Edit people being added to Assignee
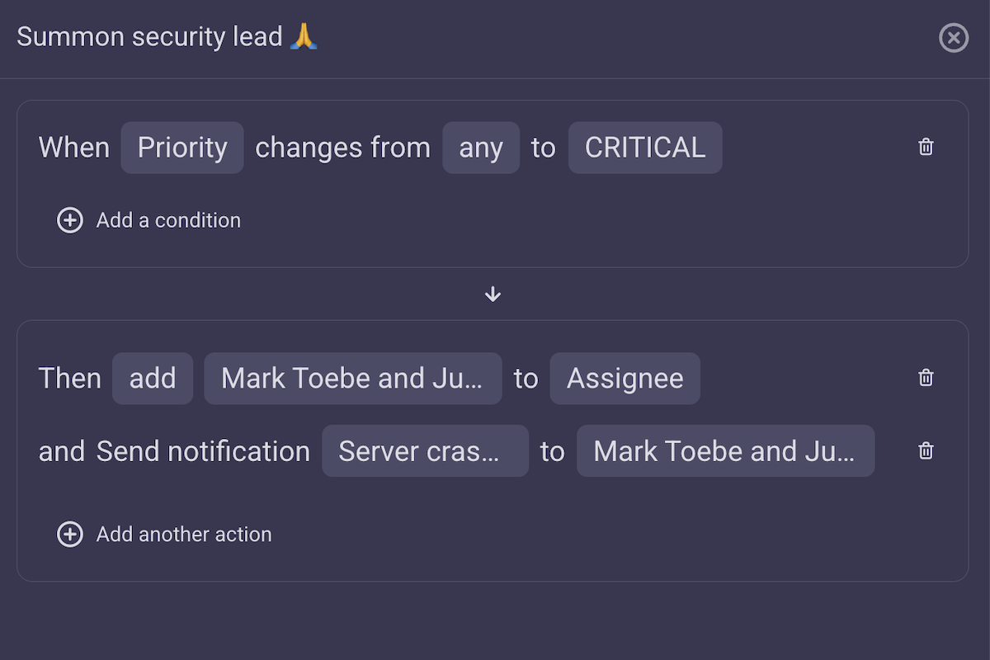This screenshot has width=990, height=660. pos(352,379)
